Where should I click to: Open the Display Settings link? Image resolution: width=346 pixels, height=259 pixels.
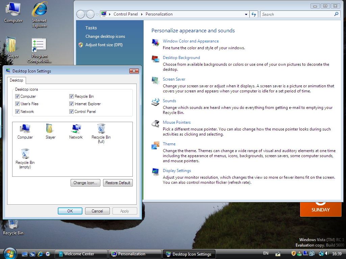[177, 170]
